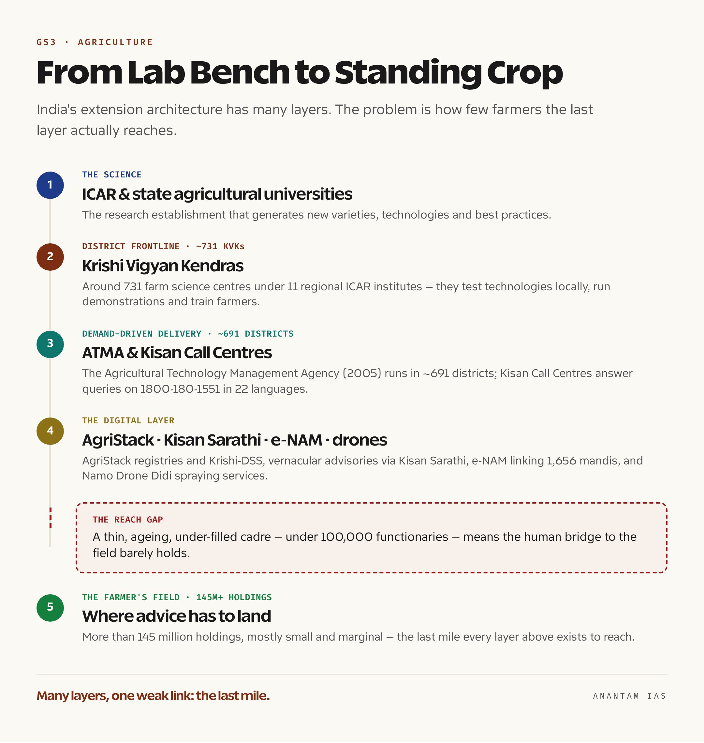The height and width of the screenshot is (743, 704).
Task: Click the 'GS3 · AGRICULTURE' category label
Action: coord(95,42)
